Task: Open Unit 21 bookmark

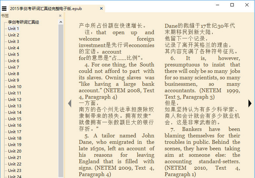Action: pos(15,158)
